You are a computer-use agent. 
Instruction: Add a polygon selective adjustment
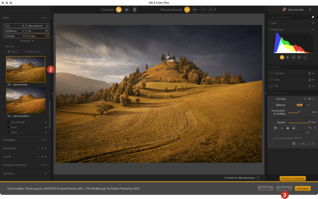click(288, 128)
